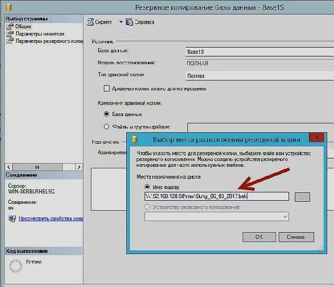The image size is (334, 287).
Task: Click the dialog resize grip corner
Action: click(321, 248)
